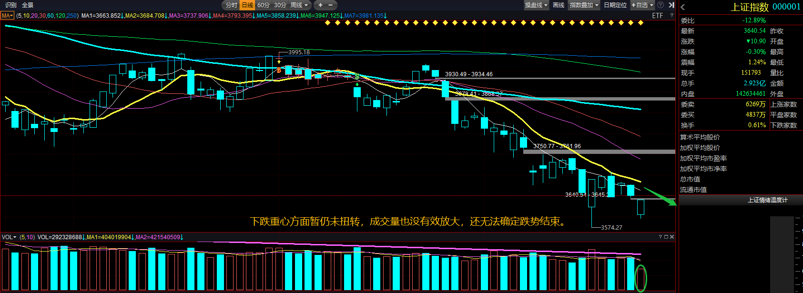Click the VOL panel question mark icon
This screenshot has width=803, height=293.
point(661,237)
